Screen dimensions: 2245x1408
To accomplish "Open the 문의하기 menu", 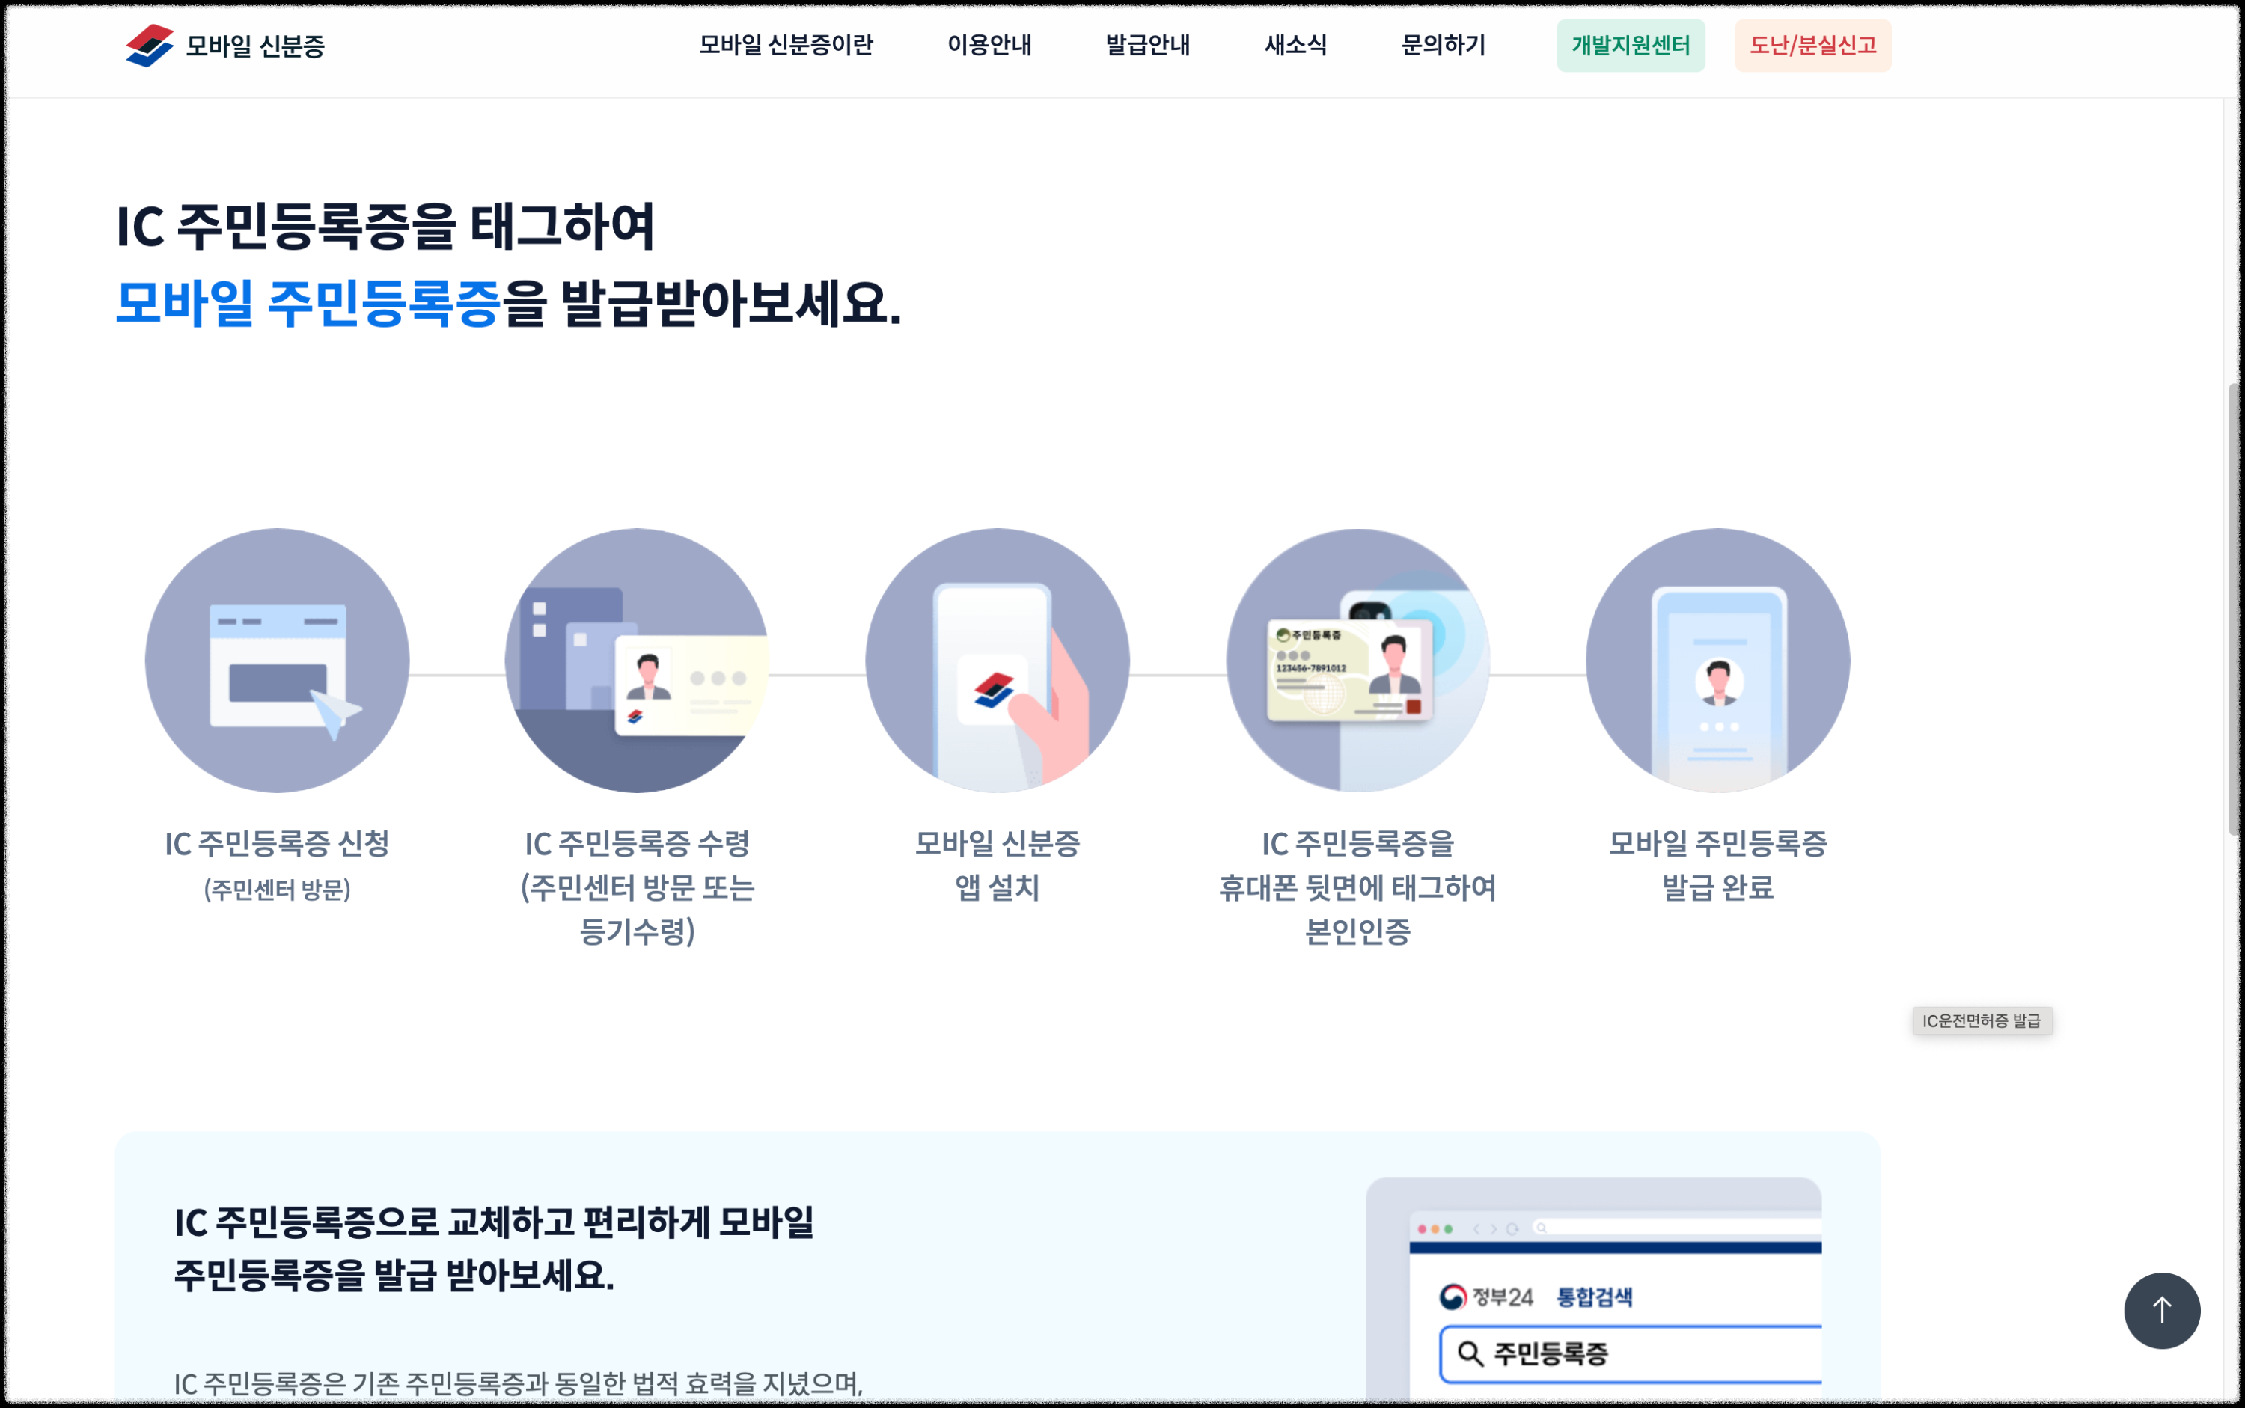I will (1443, 45).
